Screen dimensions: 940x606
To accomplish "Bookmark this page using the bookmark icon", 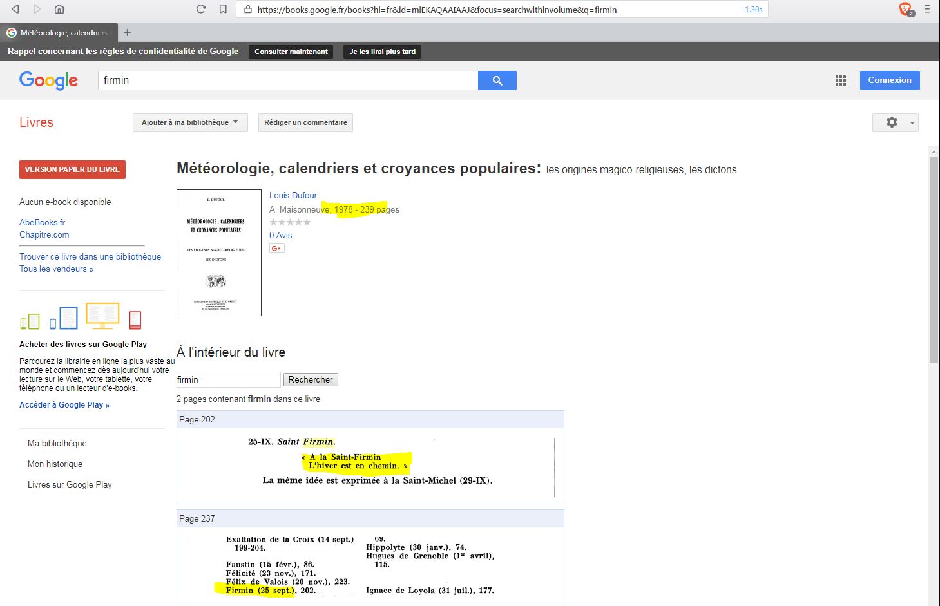I will click(223, 9).
